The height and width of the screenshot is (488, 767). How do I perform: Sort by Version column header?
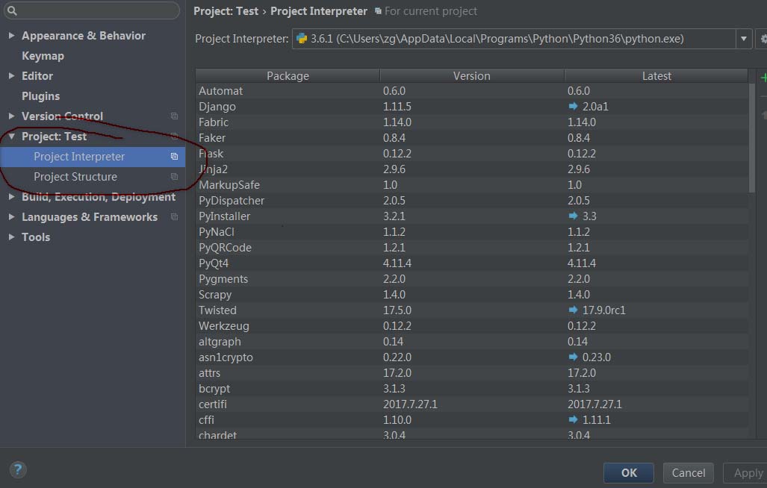471,75
